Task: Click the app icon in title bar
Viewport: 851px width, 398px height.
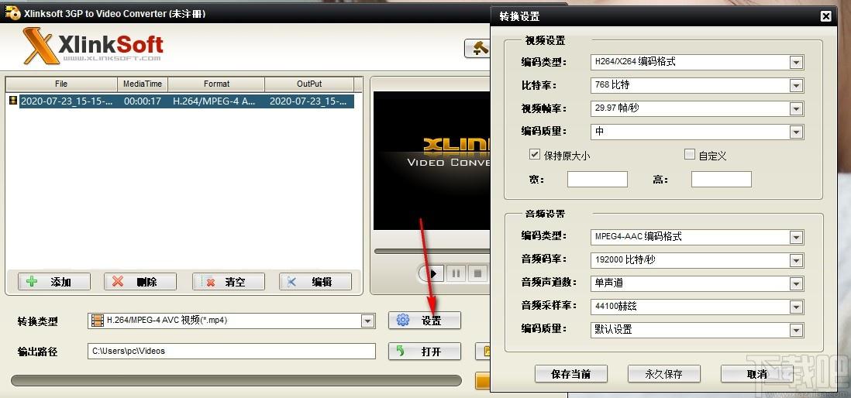Action: click(x=12, y=13)
